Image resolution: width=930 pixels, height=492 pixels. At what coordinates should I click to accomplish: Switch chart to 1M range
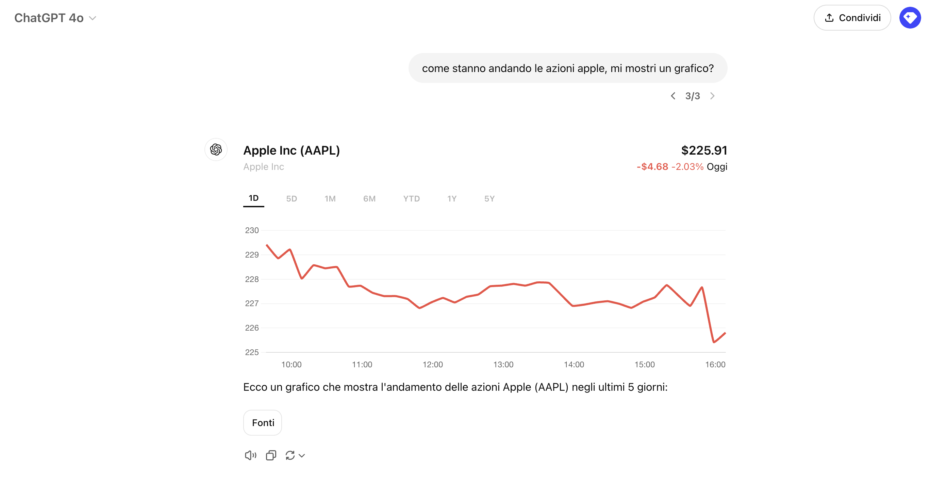tap(330, 199)
